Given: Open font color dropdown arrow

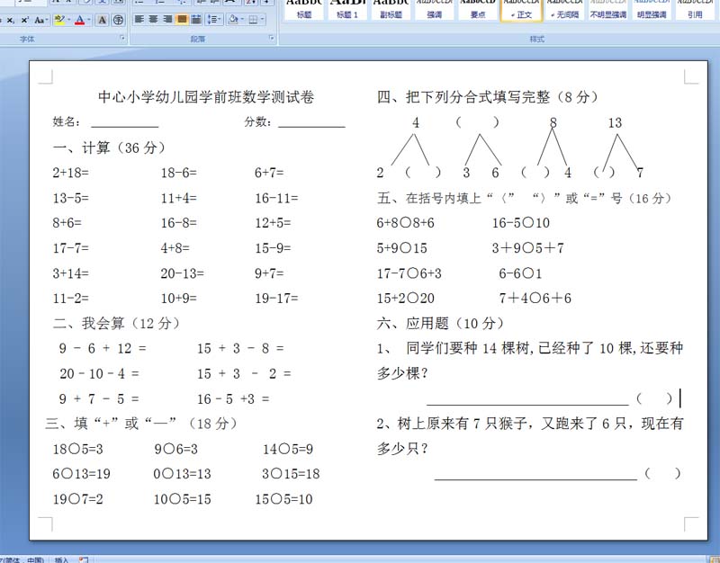Looking at the screenshot, I should [89, 20].
